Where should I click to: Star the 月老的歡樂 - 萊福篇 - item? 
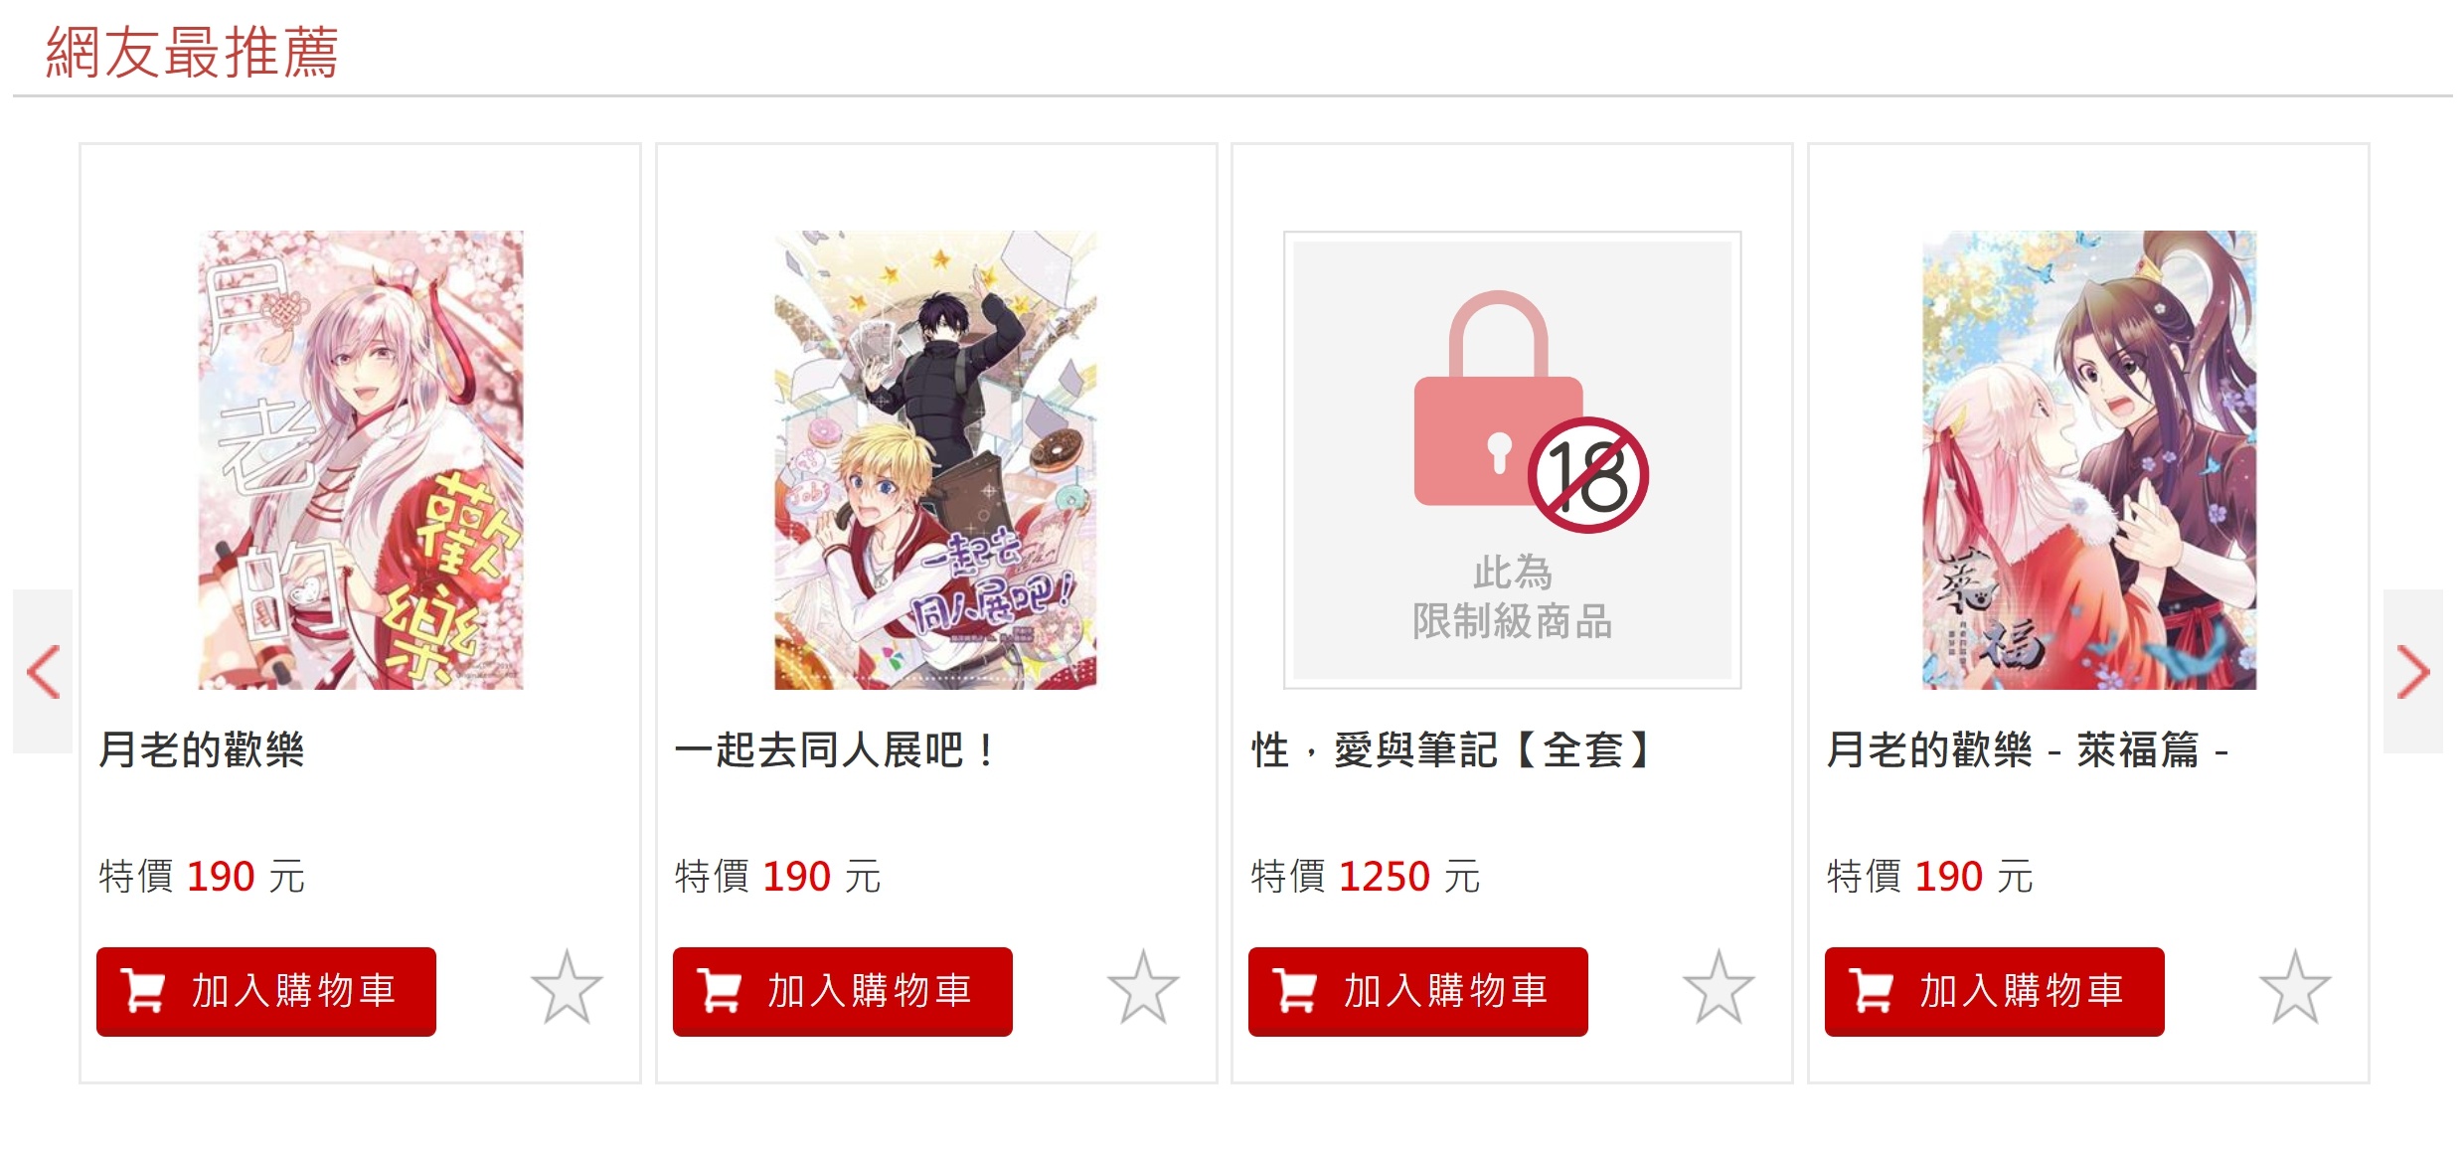click(x=2295, y=987)
